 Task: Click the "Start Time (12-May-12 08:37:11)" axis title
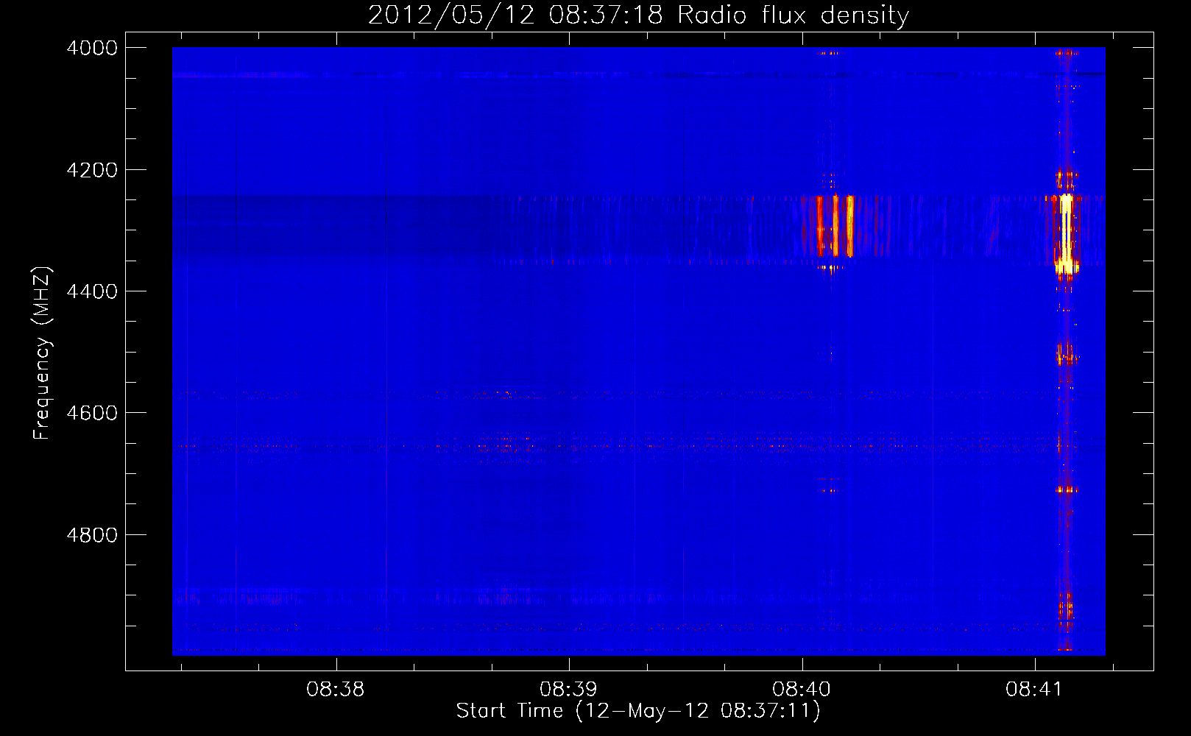(638, 711)
